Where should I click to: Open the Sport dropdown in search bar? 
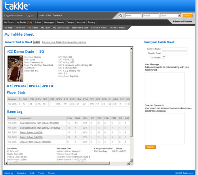(x=170, y=15)
